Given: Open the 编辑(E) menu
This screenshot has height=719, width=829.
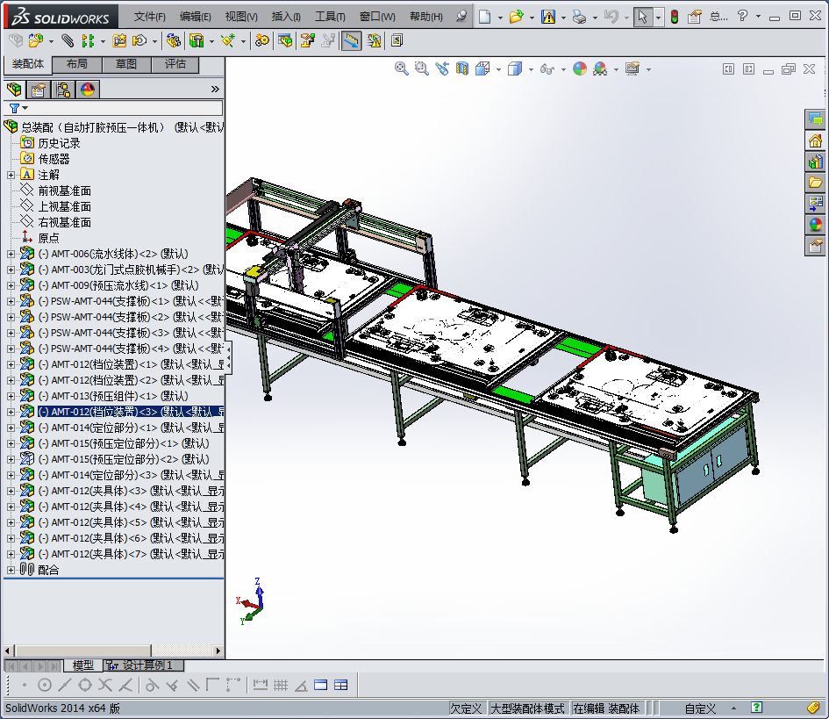Looking at the screenshot, I should point(195,17).
